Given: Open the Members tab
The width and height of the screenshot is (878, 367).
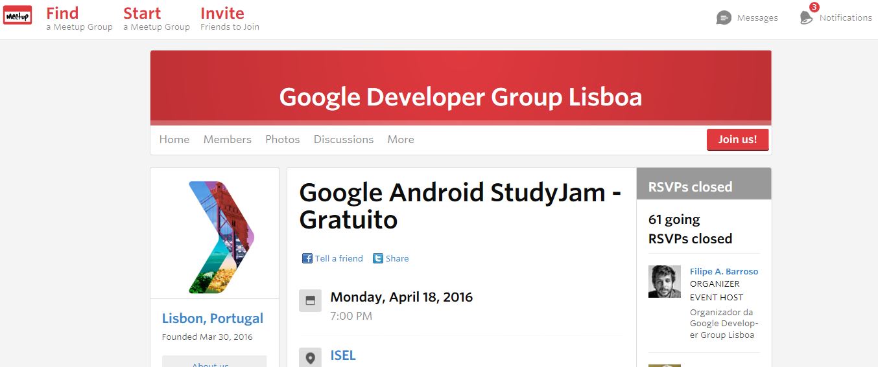Looking at the screenshot, I should [x=227, y=139].
